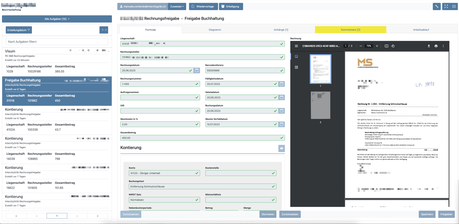Switch to the Kommentare [2] tab
Image resolution: width=459 pixels, height=224 pixels.
(350, 30)
